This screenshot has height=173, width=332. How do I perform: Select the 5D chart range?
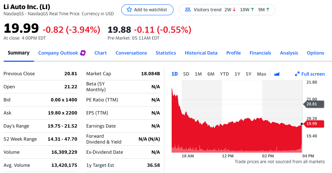click(x=186, y=74)
